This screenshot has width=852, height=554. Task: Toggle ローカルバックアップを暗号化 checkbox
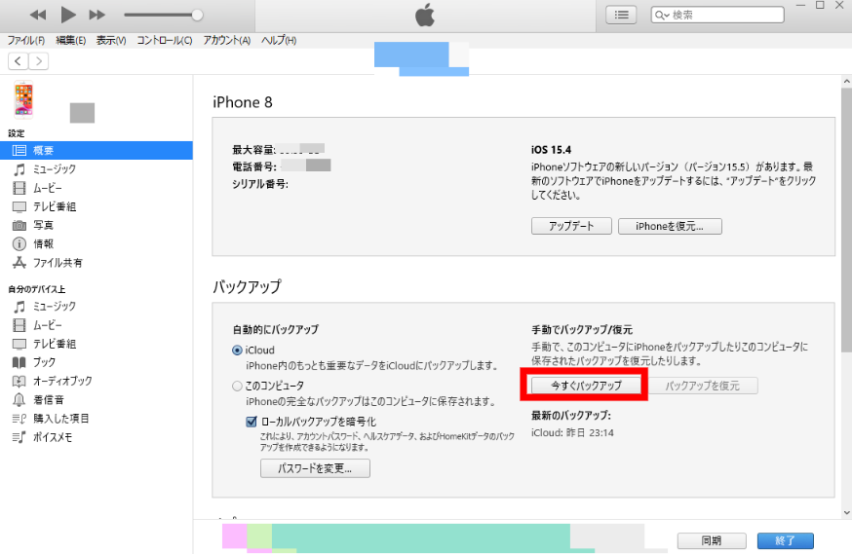[252, 422]
